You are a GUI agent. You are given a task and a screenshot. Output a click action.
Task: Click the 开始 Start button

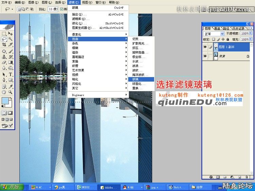[x=11, y=187]
